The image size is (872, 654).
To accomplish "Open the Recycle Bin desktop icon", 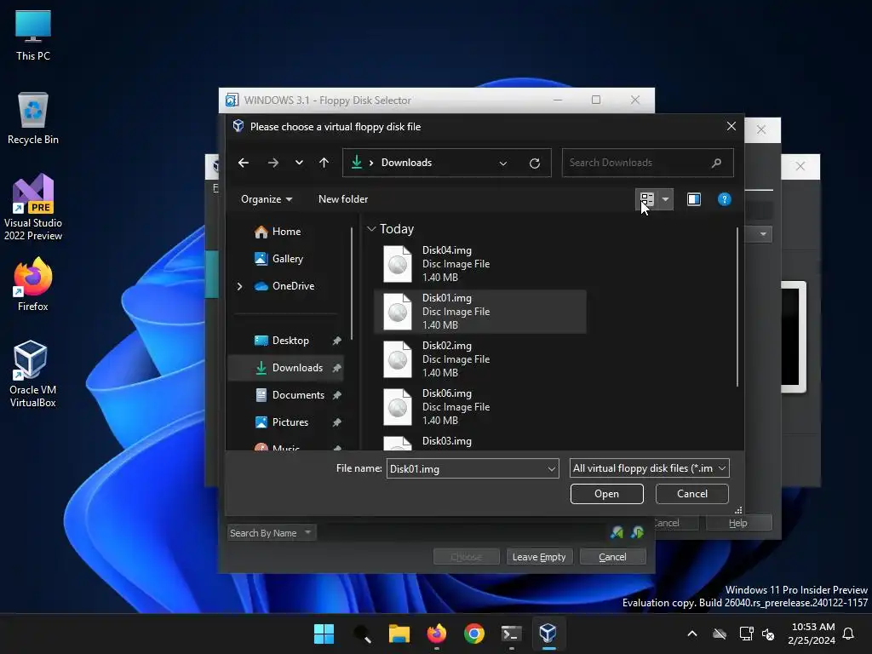I will [x=33, y=118].
